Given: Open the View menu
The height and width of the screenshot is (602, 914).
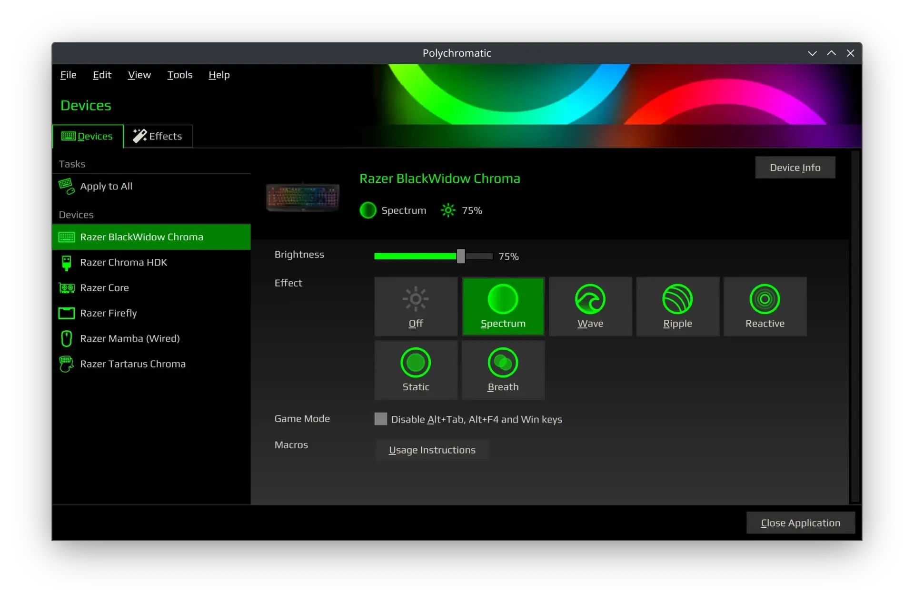Looking at the screenshot, I should [139, 75].
